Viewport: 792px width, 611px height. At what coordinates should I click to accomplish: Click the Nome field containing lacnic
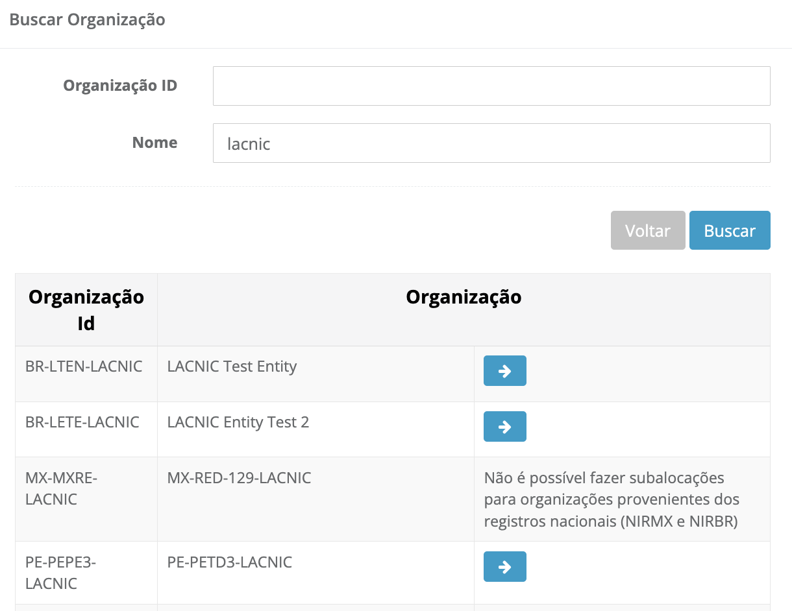[491, 143]
